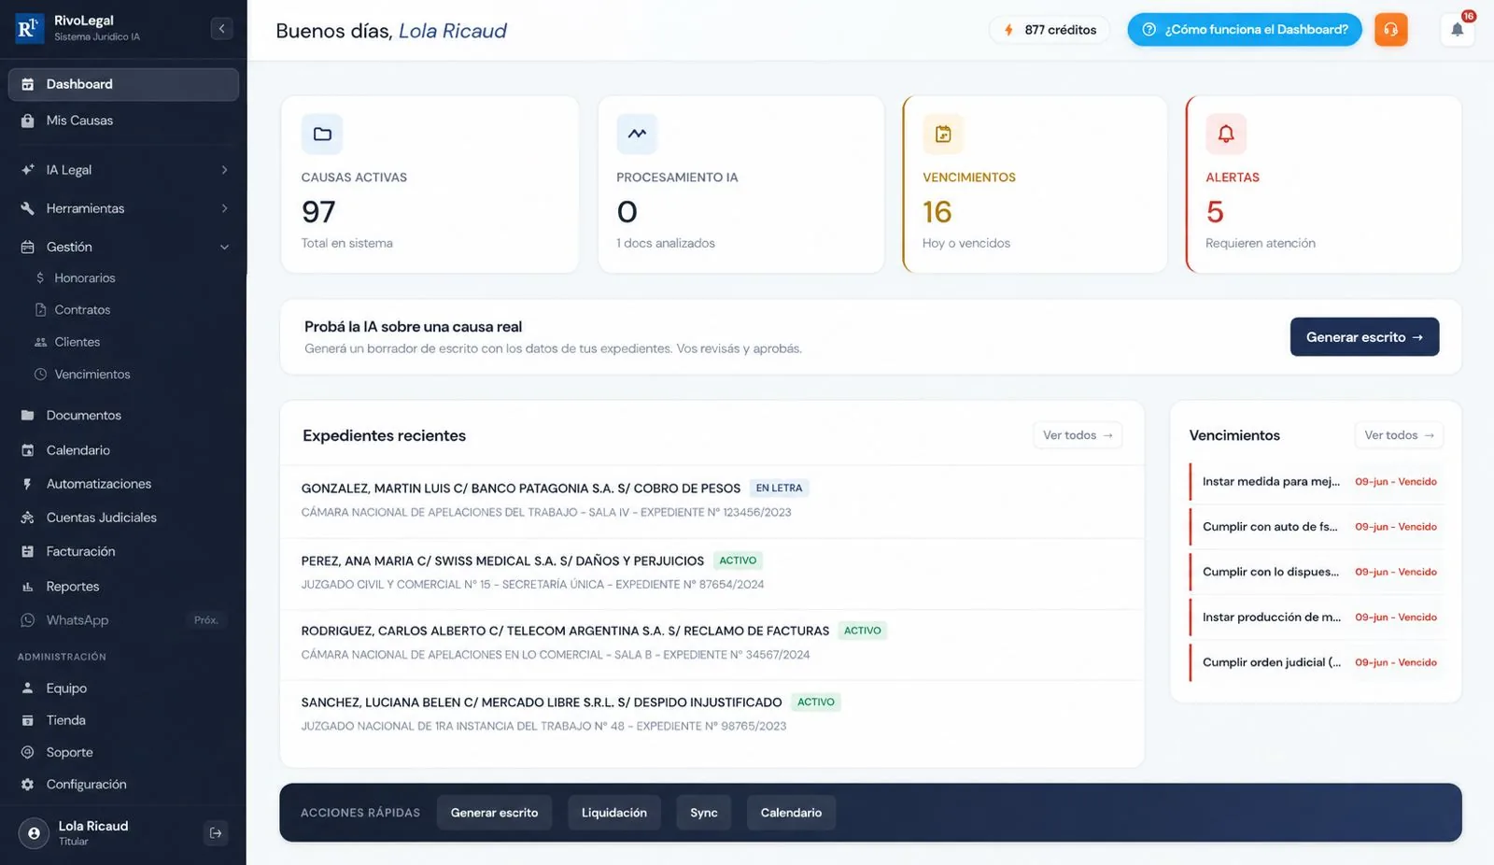Screen dimensions: 1494x865
Task: Click Liquidación quick action
Action: coord(614,813)
